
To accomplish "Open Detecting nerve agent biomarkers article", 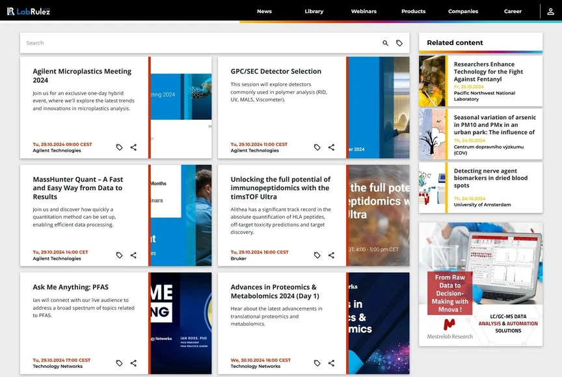I will pyautogui.click(x=490, y=178).
